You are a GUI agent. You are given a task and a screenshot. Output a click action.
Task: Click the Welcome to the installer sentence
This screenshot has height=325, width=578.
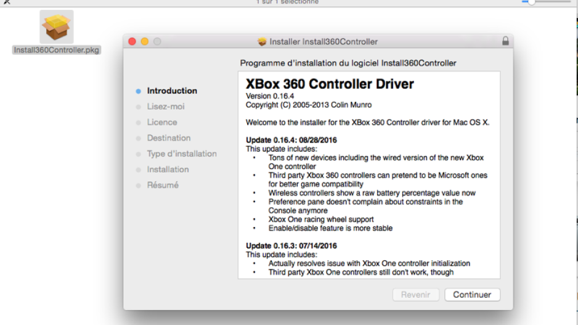[x=367, y=123]
